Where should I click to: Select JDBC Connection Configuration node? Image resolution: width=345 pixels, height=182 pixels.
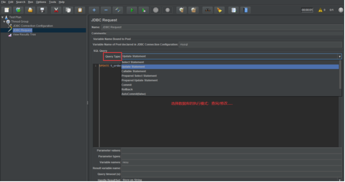[x=33, y=26]
